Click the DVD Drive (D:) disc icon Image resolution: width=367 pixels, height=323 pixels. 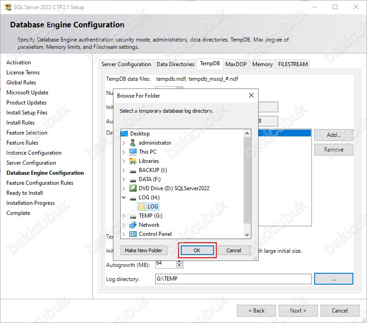click(x=133, y=188)
